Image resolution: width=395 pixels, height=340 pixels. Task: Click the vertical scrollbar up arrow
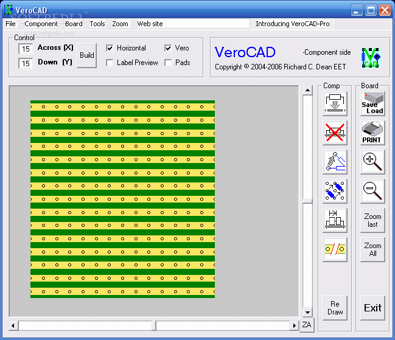[x=307, y=90]
